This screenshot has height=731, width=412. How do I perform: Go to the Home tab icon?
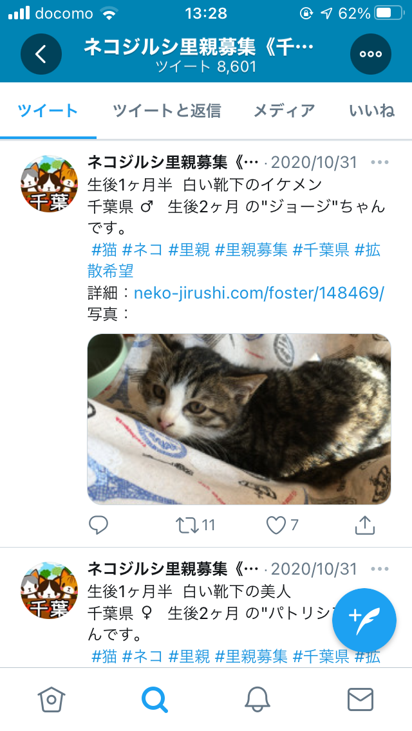tap(51, 699)
